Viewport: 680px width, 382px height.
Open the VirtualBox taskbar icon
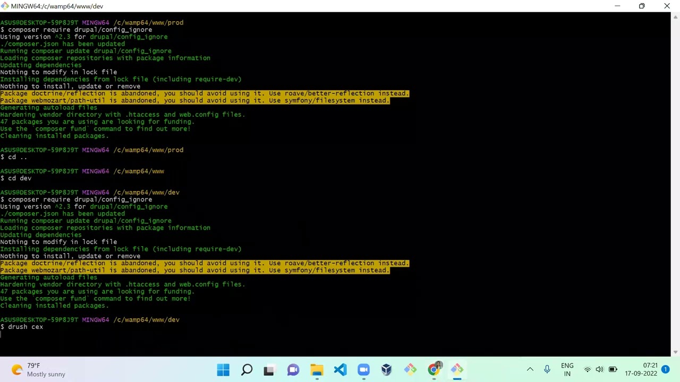(x=387, y=370)
